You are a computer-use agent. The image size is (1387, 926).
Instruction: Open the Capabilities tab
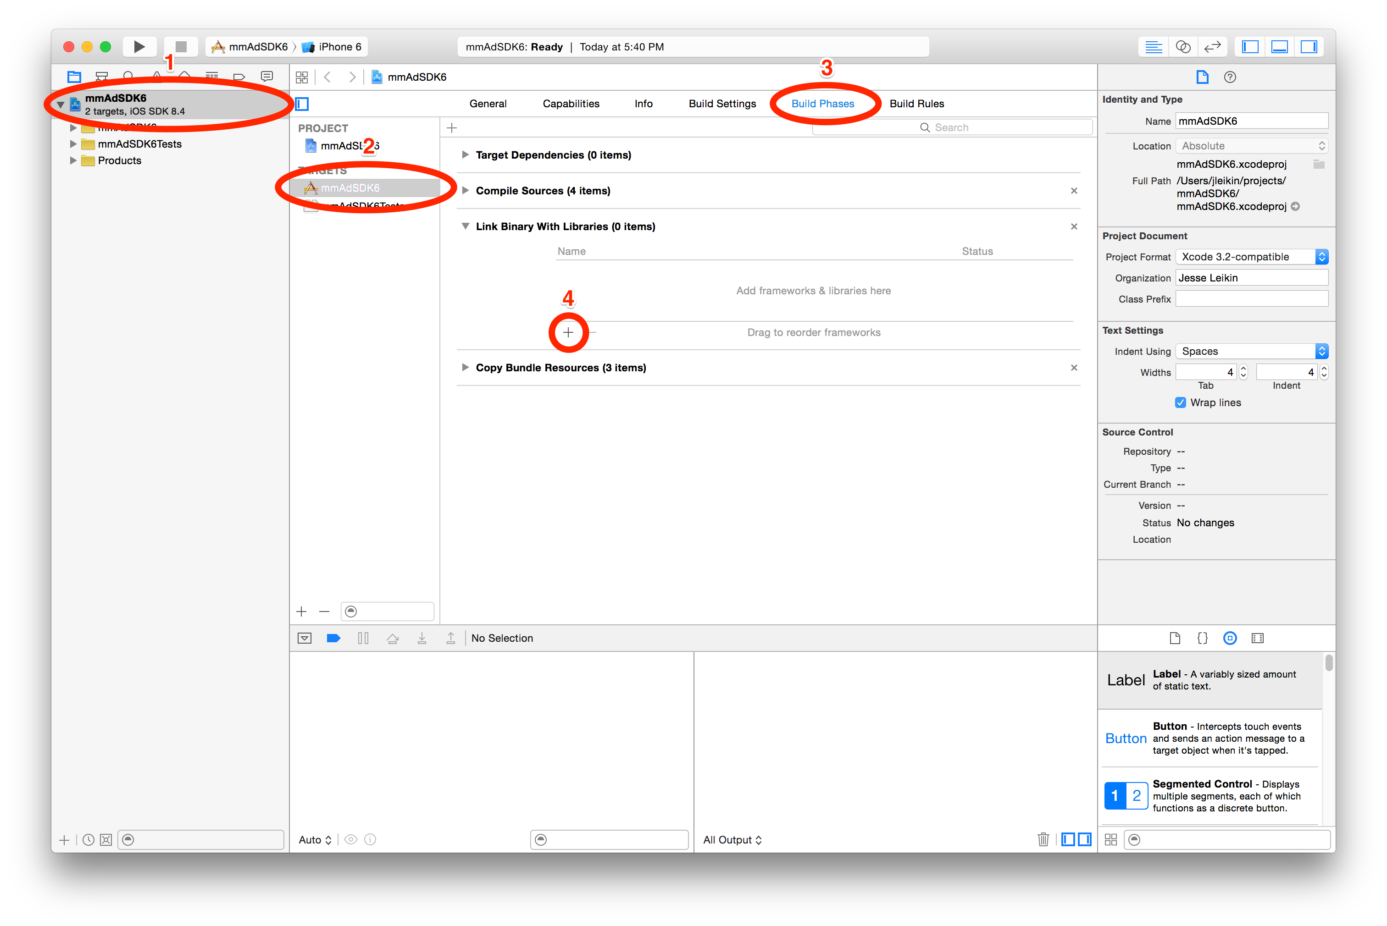point(571,104)
